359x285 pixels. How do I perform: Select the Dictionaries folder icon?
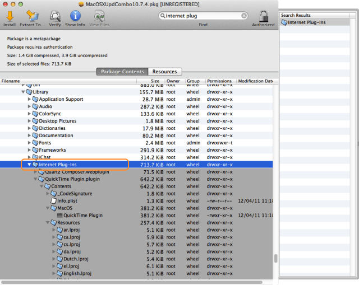click(35, 128)
